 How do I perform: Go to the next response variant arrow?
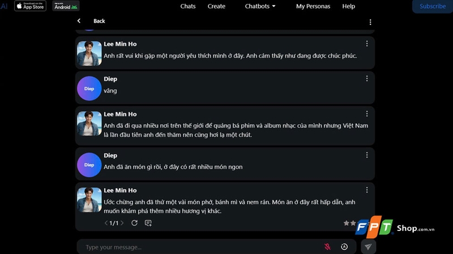pyautogui.click(x=122, y=223)
